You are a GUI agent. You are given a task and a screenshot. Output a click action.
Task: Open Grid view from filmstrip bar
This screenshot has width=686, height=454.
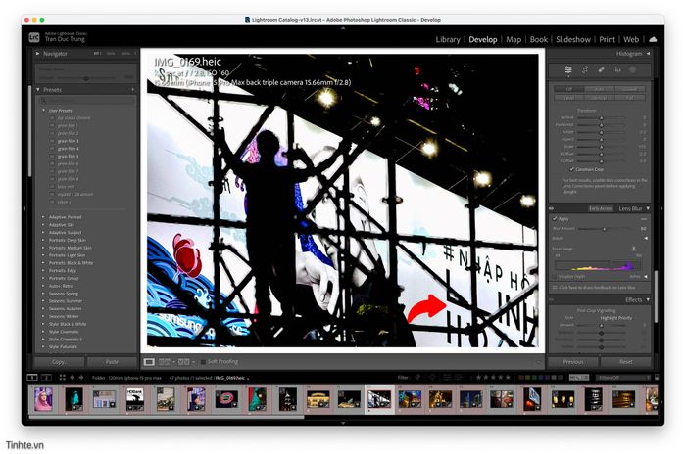click(x=62, y=377)
